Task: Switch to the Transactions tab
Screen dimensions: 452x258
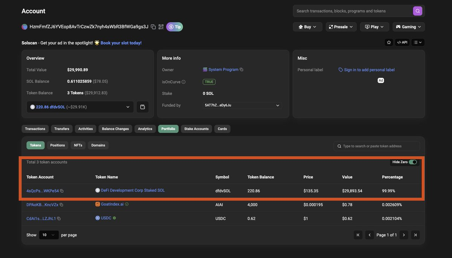Action: 35,129
